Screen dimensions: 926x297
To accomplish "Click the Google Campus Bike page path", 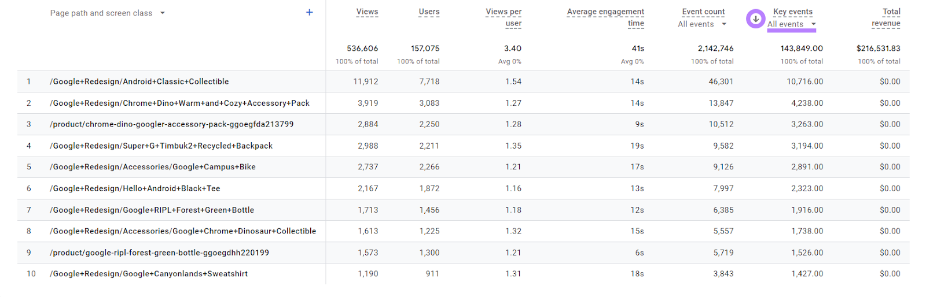I will pyautogui.click(x=153, y=167).
